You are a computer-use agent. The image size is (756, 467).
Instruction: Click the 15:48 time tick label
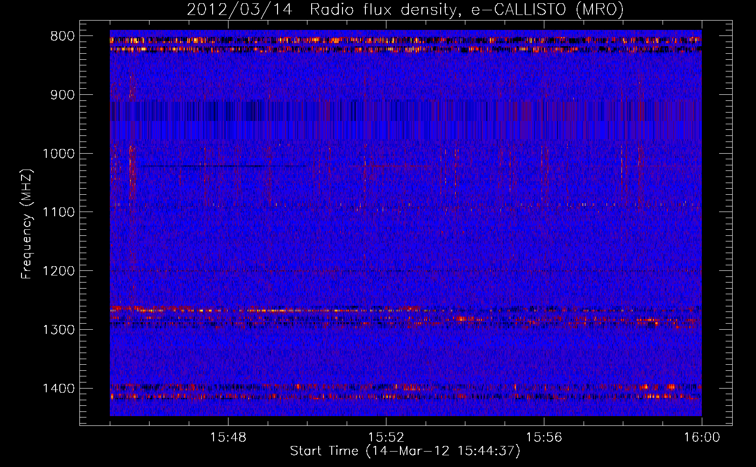tap(228, 438)
